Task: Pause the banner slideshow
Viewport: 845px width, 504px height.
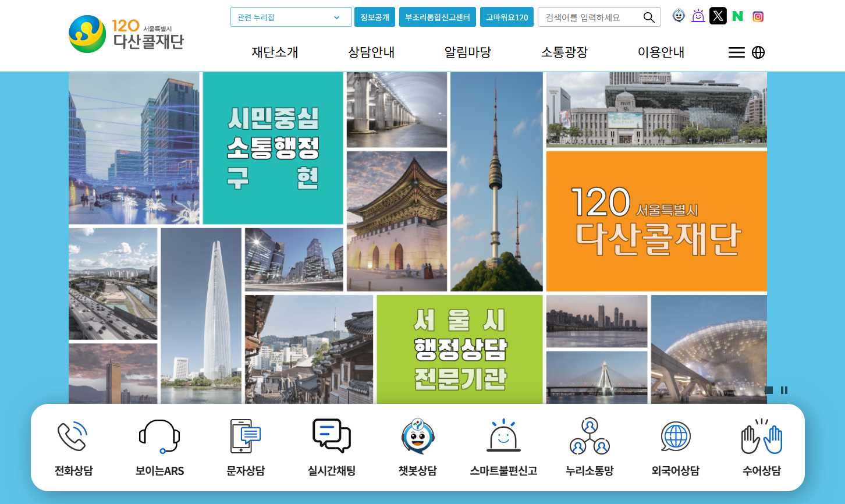Action: (783, 391)
